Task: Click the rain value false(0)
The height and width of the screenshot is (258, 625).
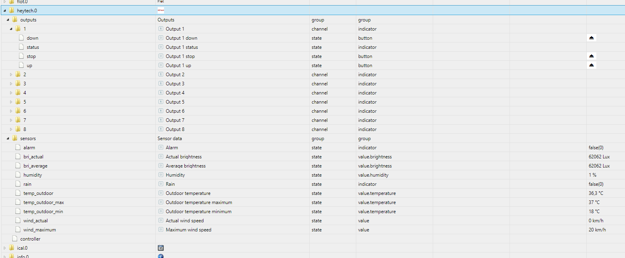Action: click(596, 184)
